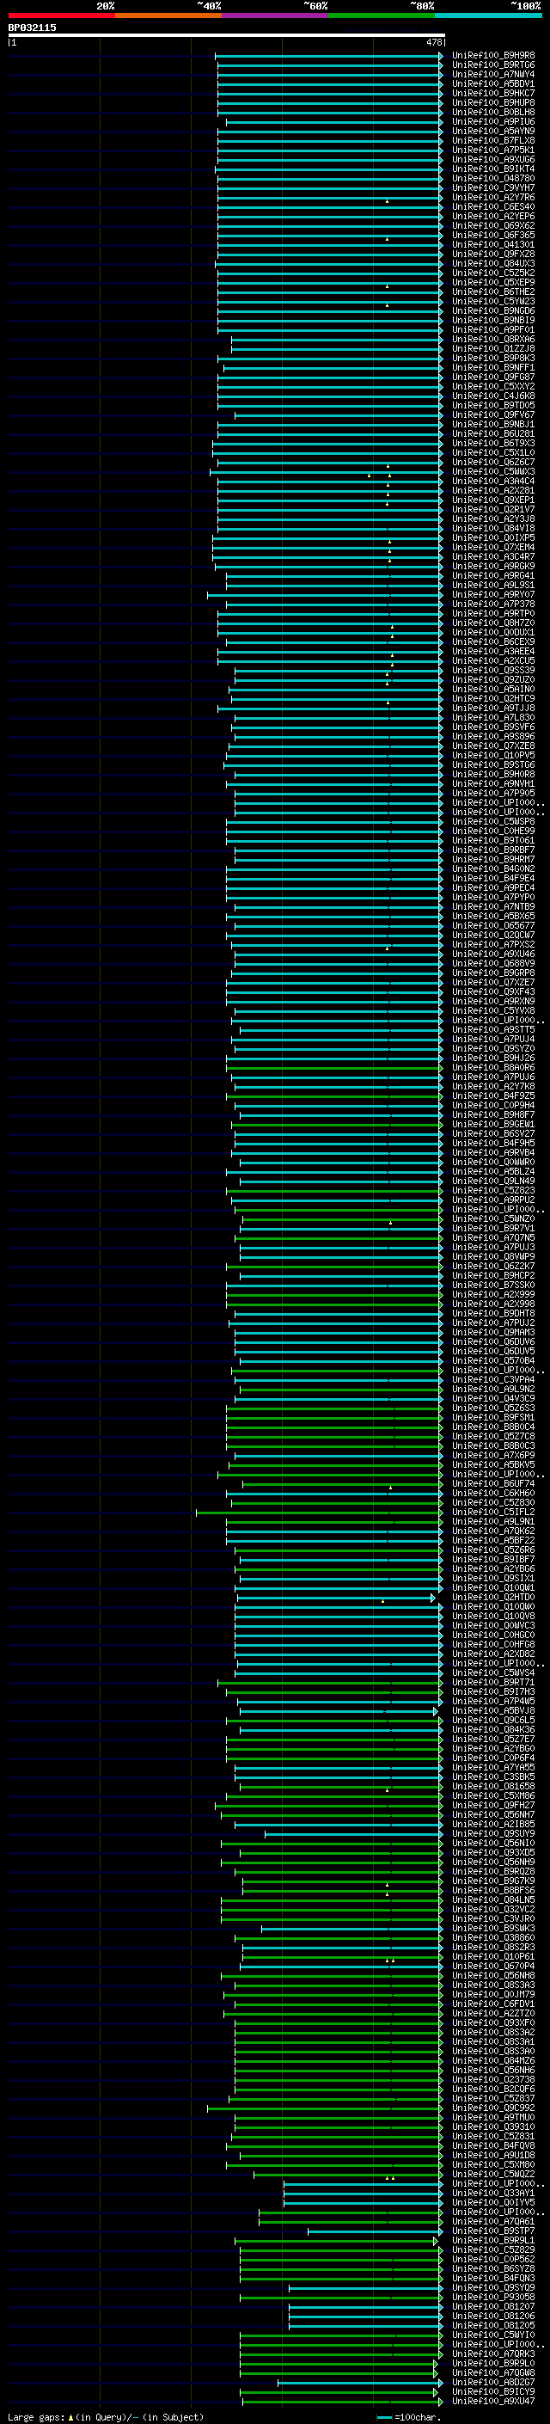Select the UniRef100_B8A0R6 label
550x2424 pixels.
493,1068
